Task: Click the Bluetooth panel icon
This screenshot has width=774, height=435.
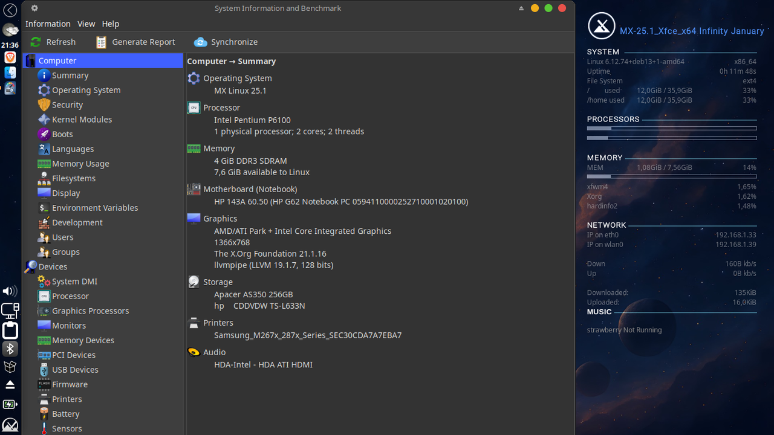Action: pos(10,349)
